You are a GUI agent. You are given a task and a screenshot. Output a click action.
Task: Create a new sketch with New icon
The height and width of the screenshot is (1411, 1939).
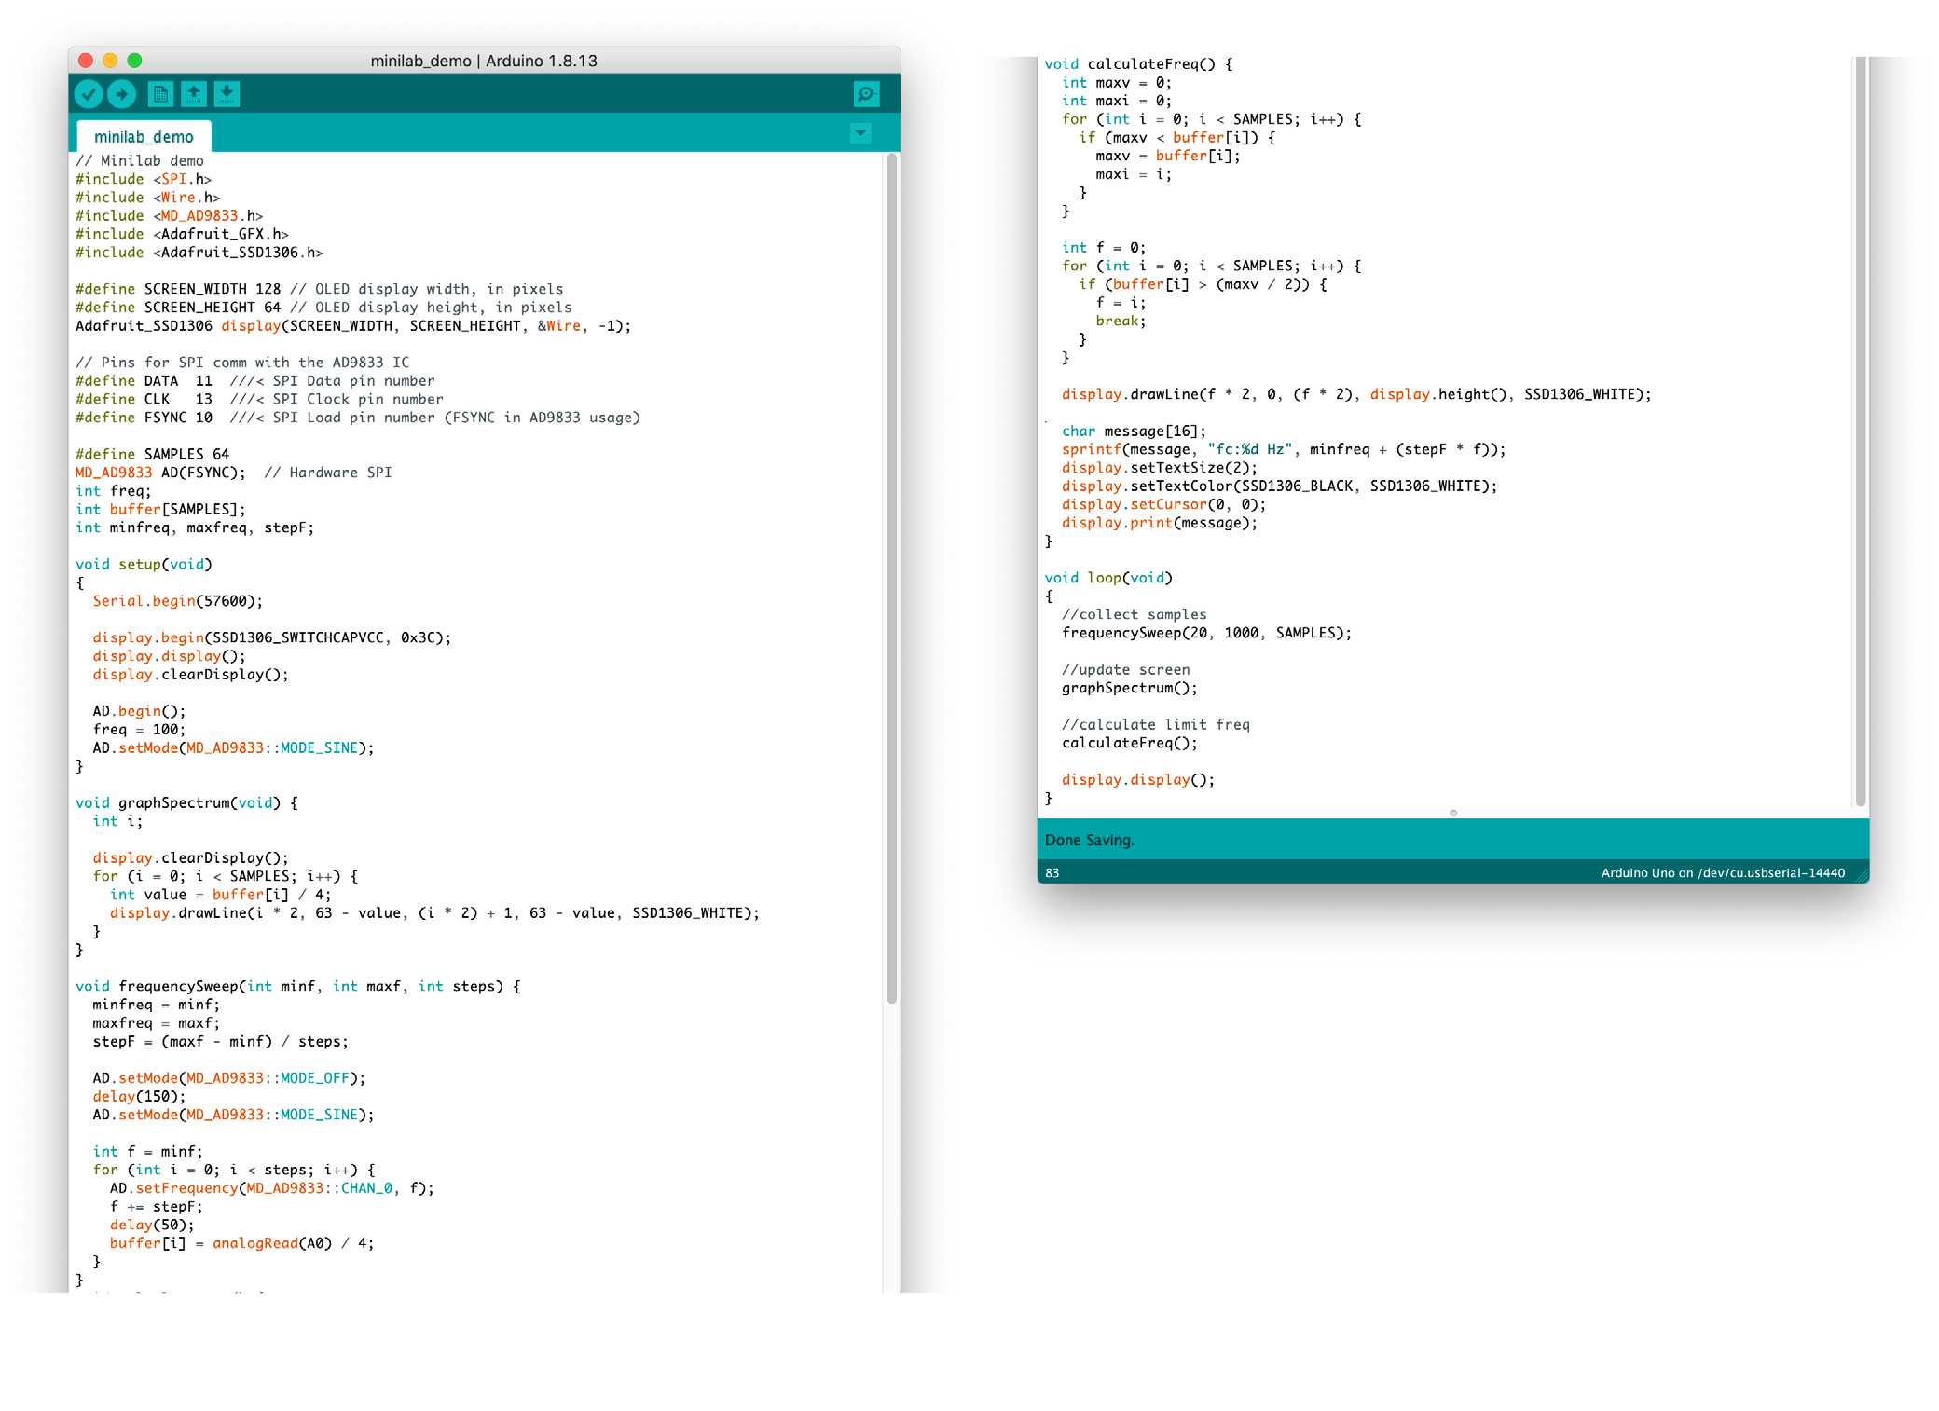click(x=160, y=93)
